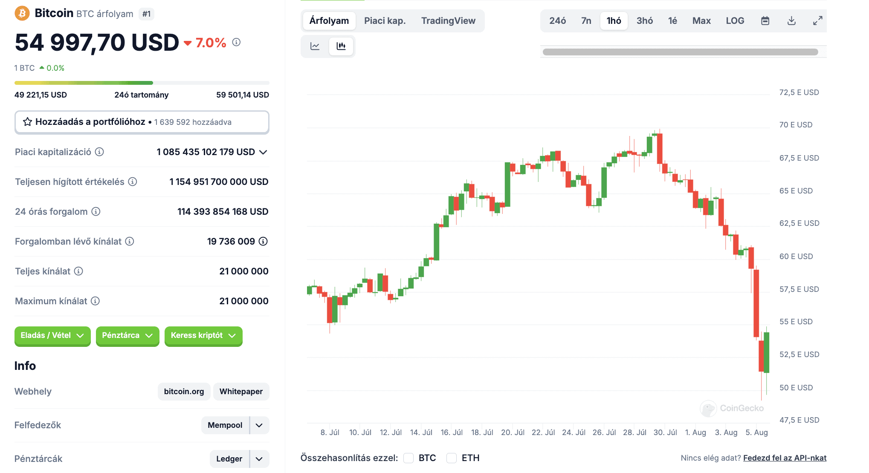Select the Max time range
The height and width of the screenshot is (473, 869).
click(701, 20)
